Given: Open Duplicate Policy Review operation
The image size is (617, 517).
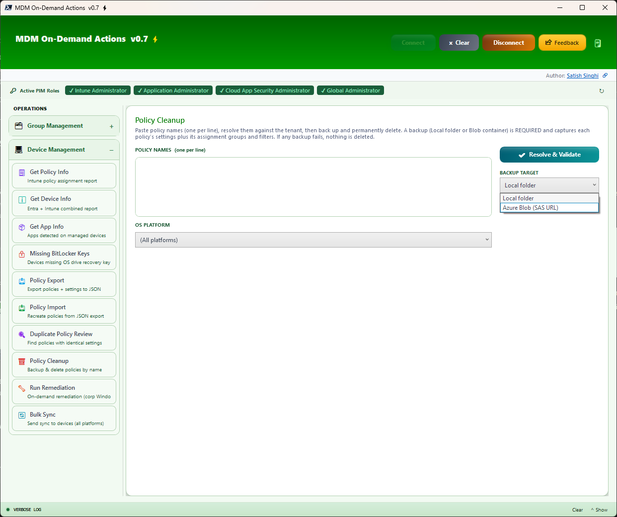Looking at the screenshot, I should coord(64,338).
